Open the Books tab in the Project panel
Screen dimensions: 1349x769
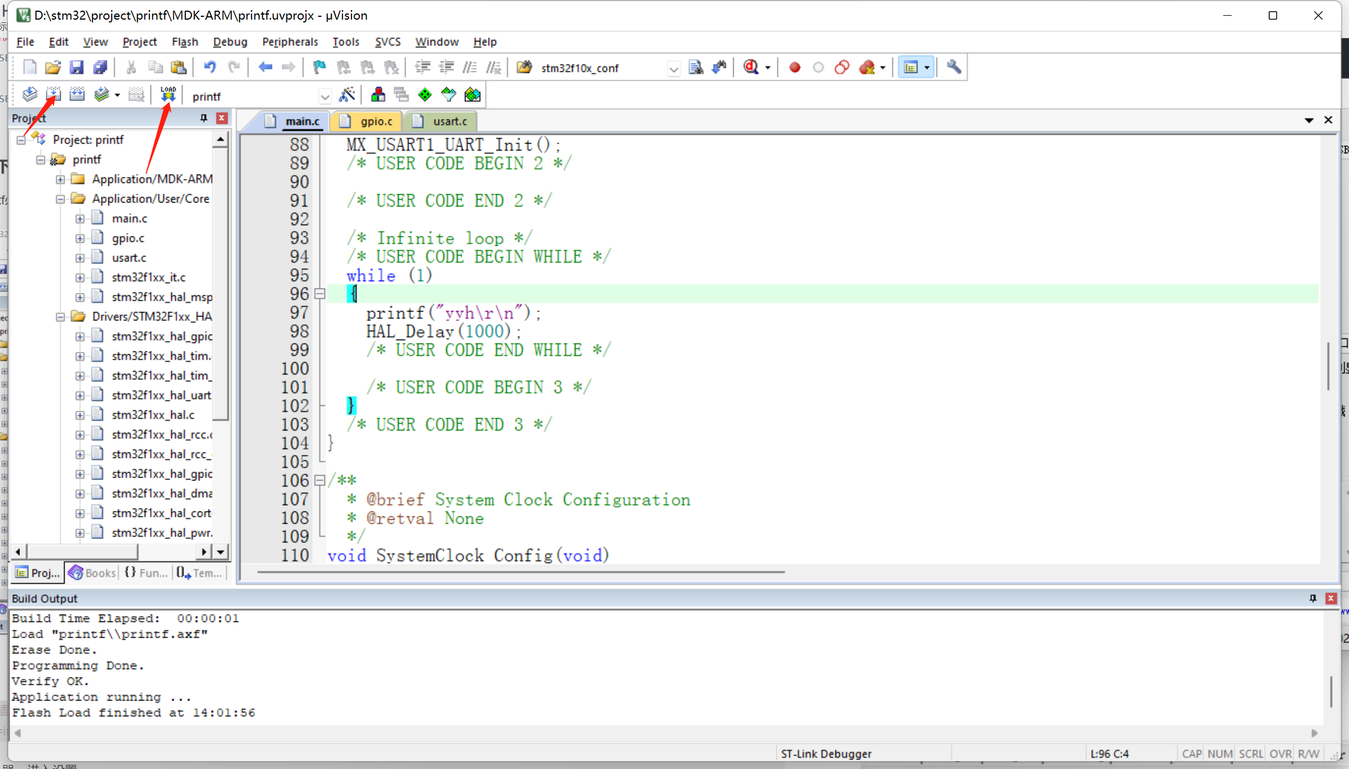point(93,573)
